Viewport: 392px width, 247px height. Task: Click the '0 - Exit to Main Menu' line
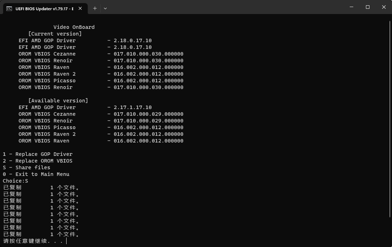36,174
